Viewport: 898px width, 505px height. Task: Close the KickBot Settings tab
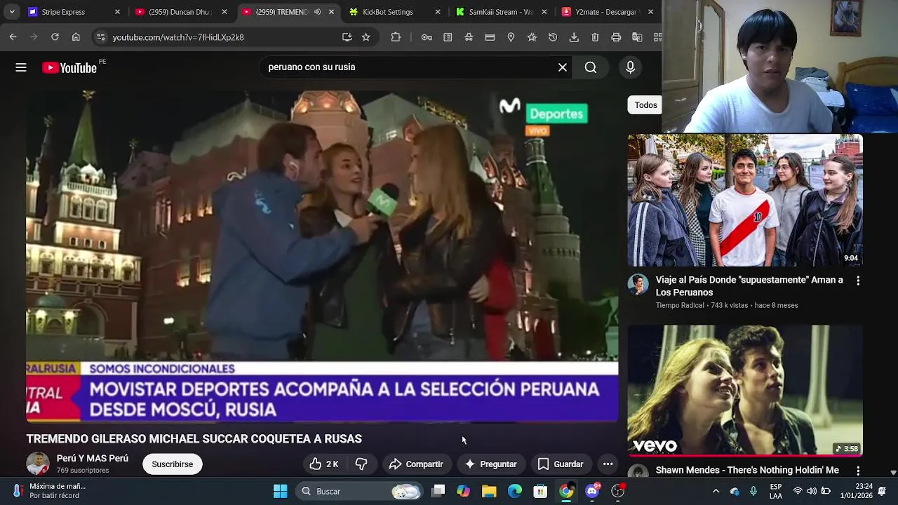tap(438, 12)
